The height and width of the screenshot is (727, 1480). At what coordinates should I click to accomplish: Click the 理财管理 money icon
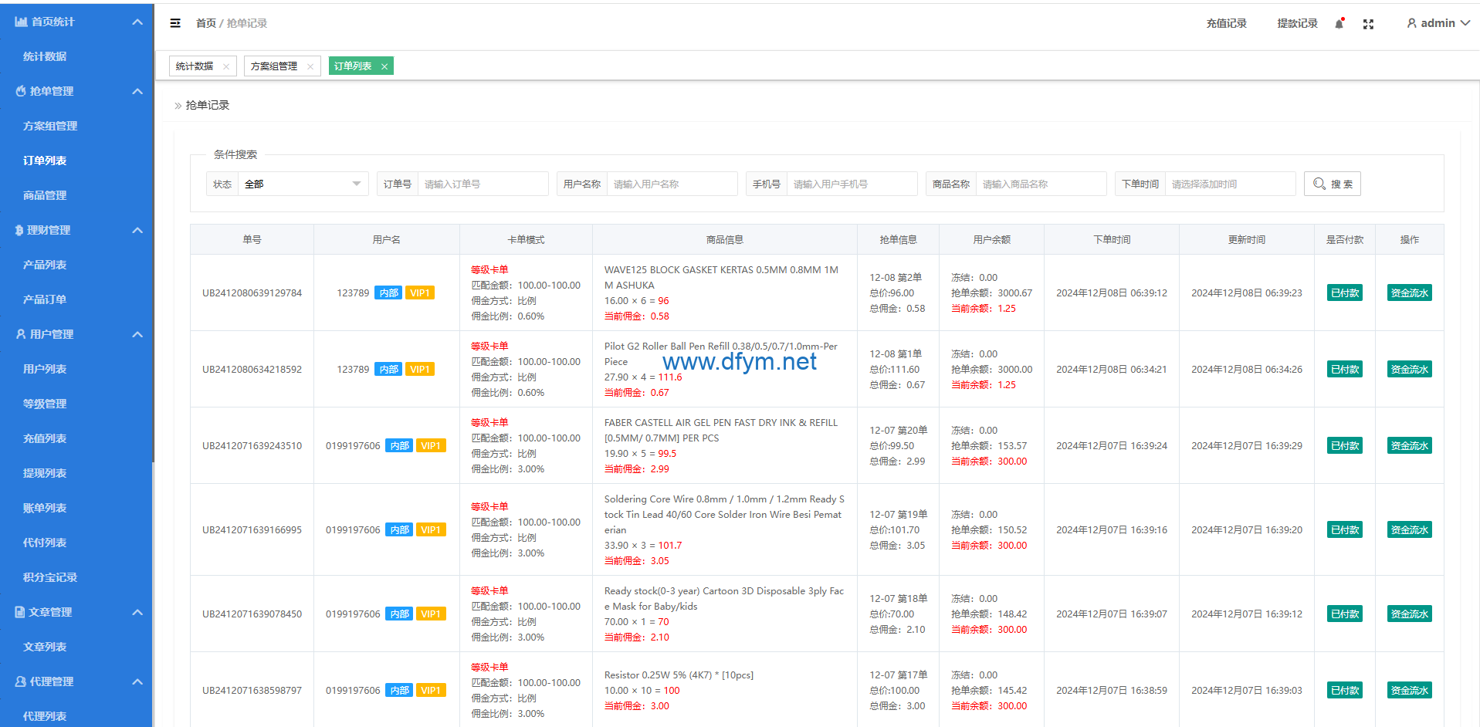19,230
